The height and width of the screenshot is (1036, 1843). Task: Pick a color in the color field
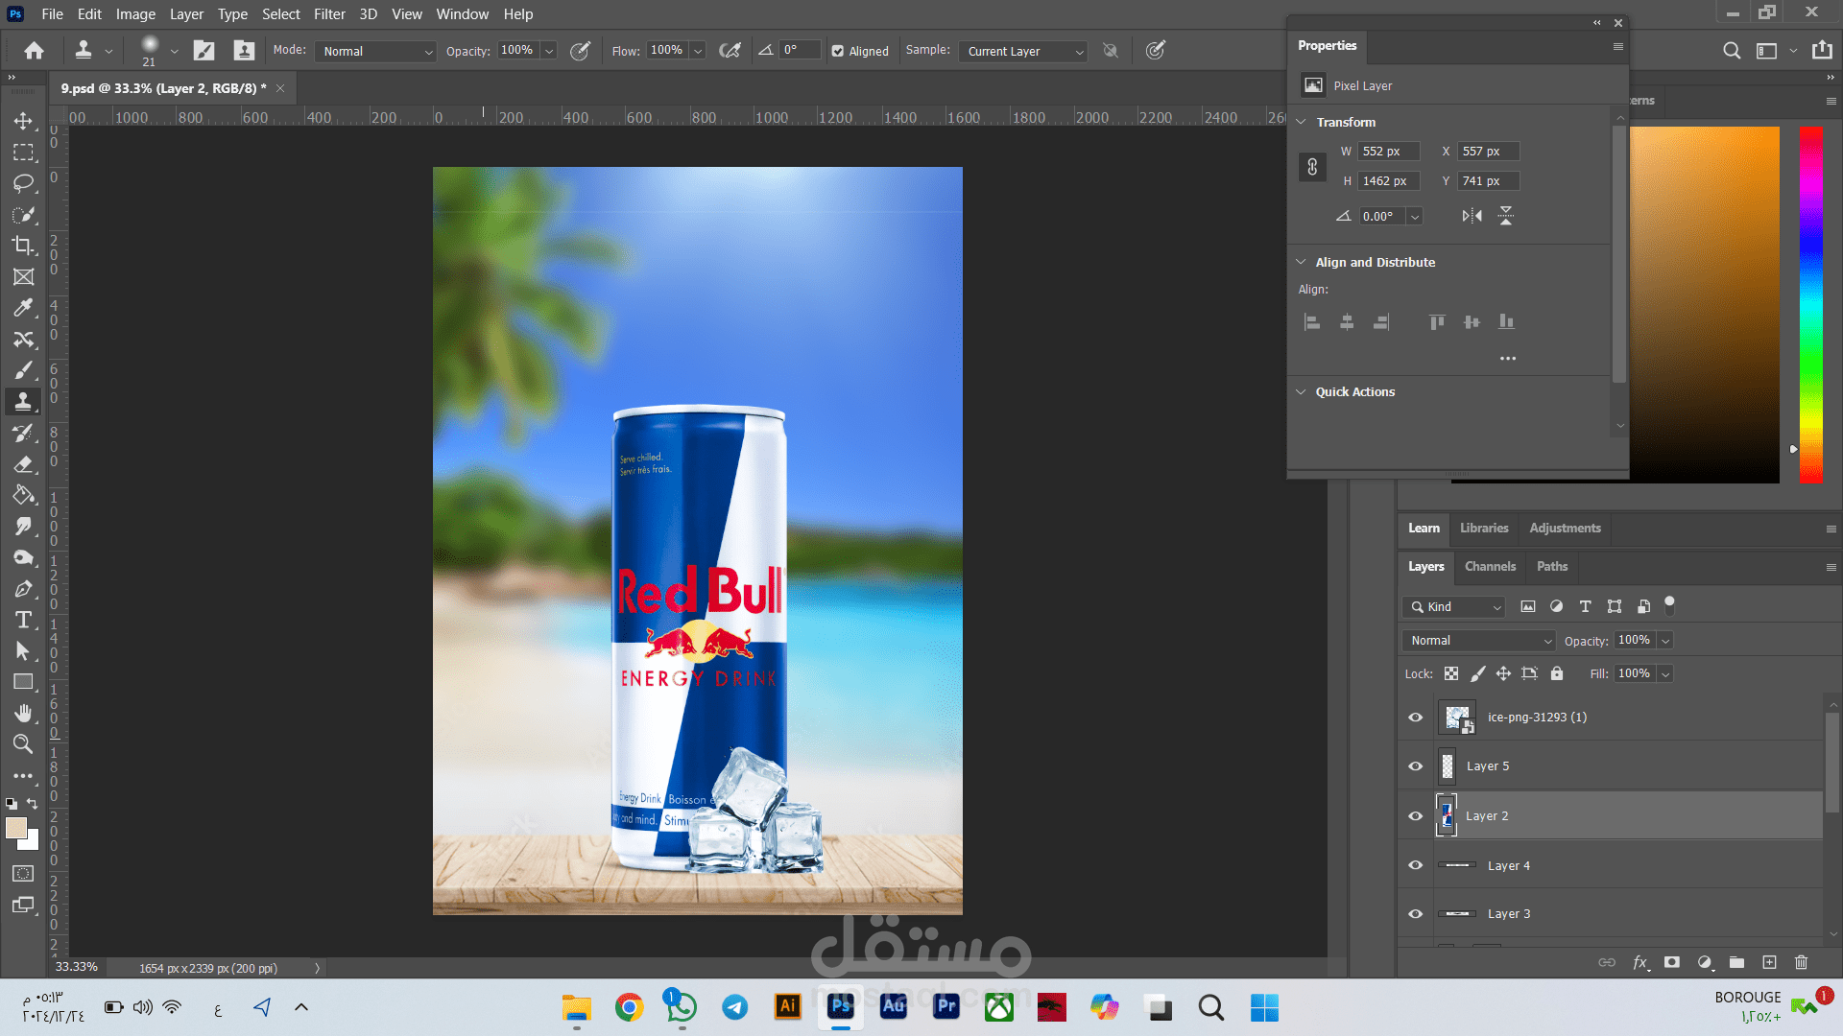point(1704,304)
